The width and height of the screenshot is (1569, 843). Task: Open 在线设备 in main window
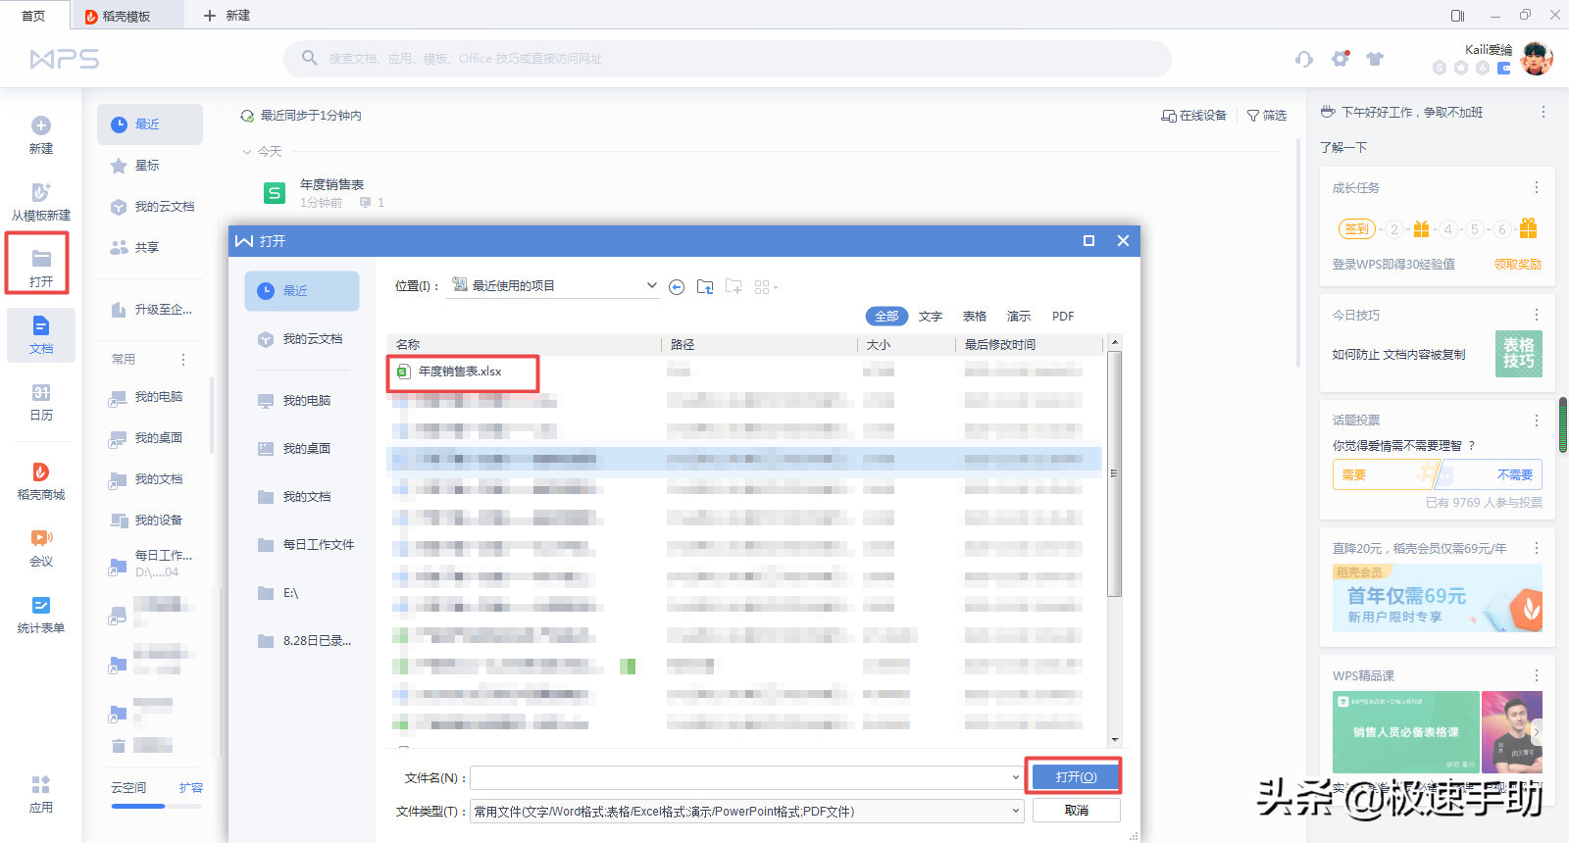1193,116
